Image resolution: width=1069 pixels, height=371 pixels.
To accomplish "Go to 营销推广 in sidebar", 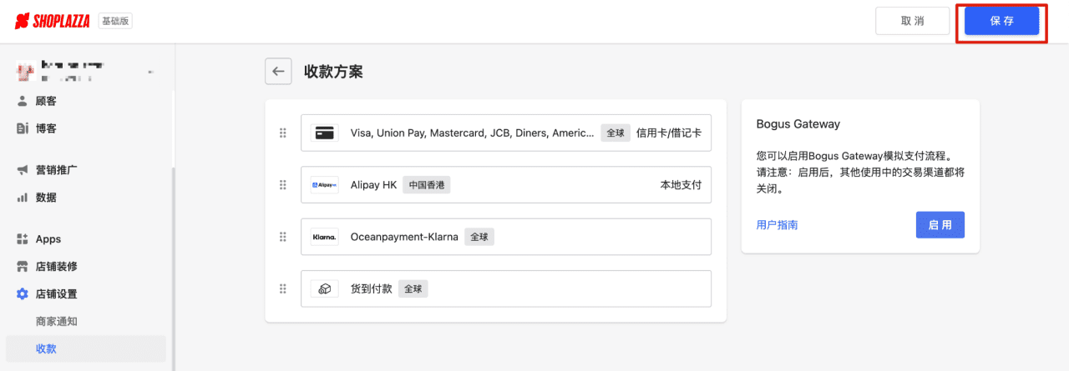I will point(57,170).
